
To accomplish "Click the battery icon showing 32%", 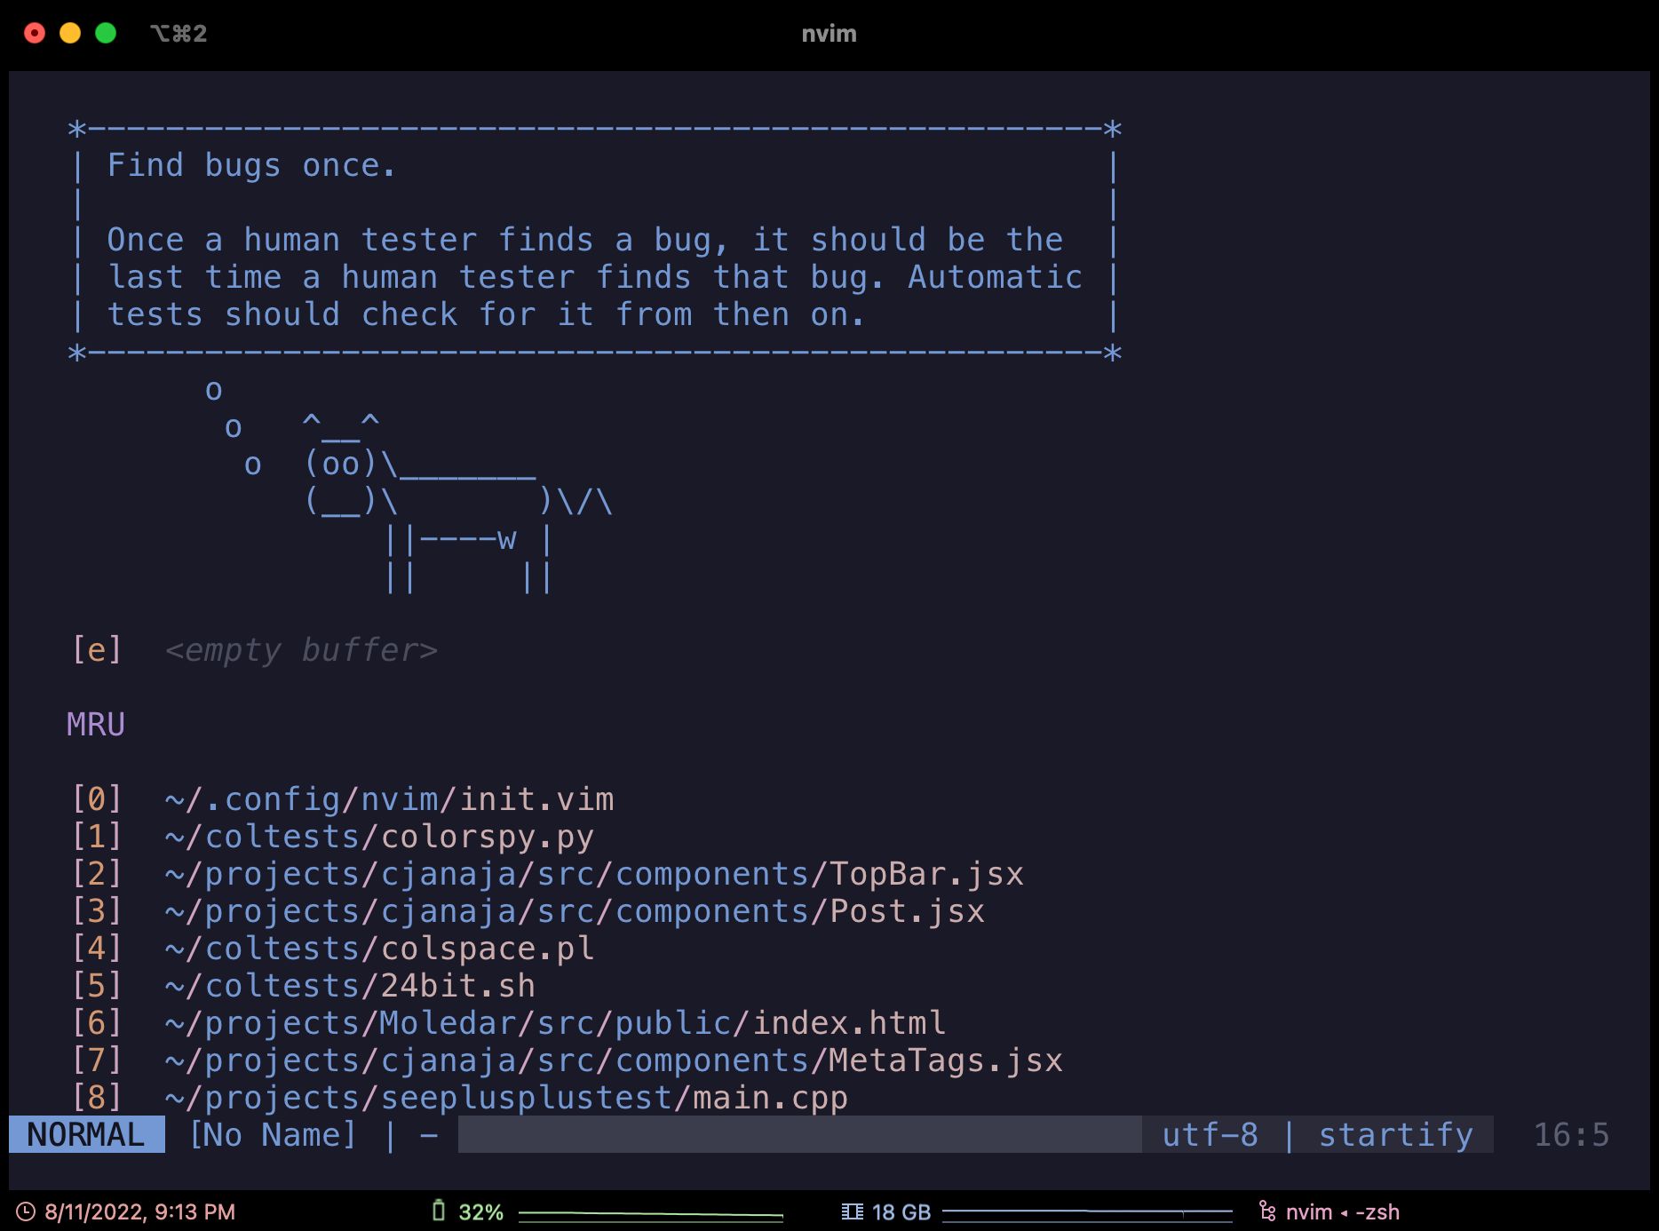I will pyautogui.click(x=440, y=1210).
